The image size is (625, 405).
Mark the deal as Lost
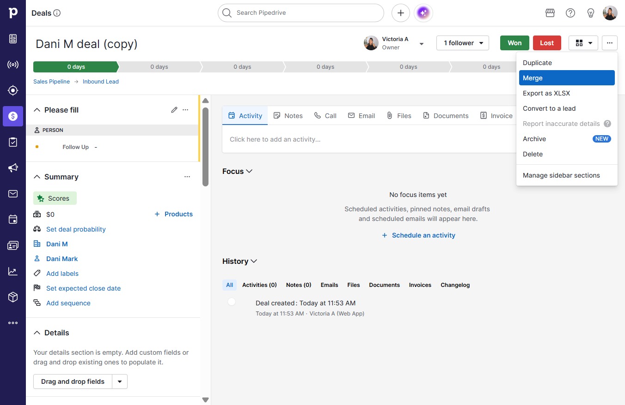547,43
